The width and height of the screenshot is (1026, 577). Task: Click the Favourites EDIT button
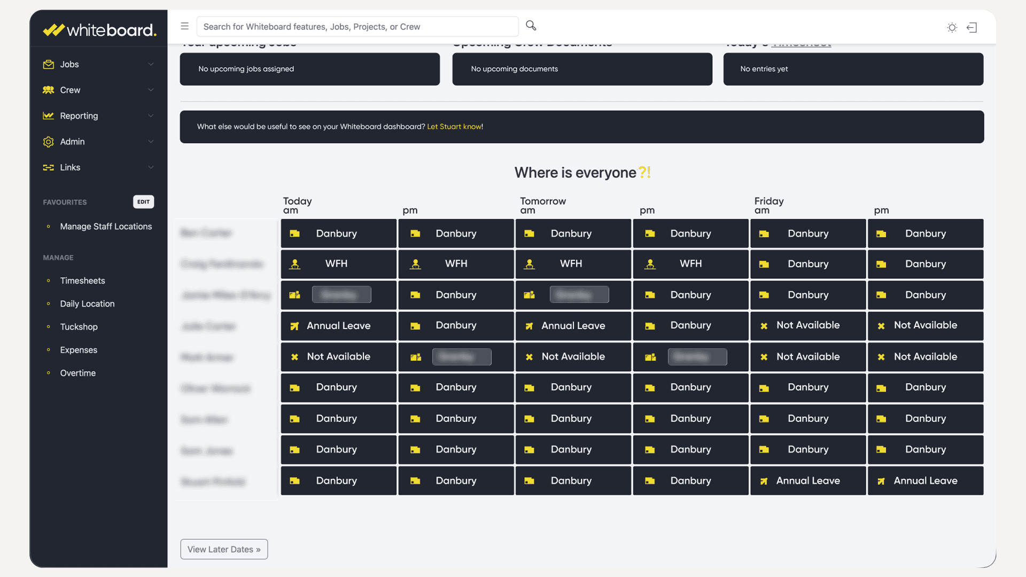tap(143, 201)
